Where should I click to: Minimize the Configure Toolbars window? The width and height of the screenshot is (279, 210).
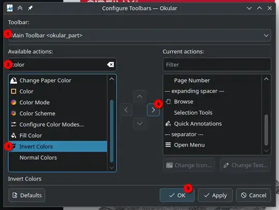(x=249, y=8)
